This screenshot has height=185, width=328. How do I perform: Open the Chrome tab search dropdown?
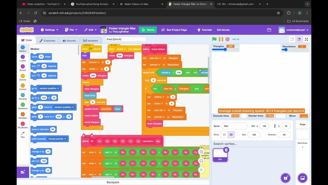[x=307, y=4]
